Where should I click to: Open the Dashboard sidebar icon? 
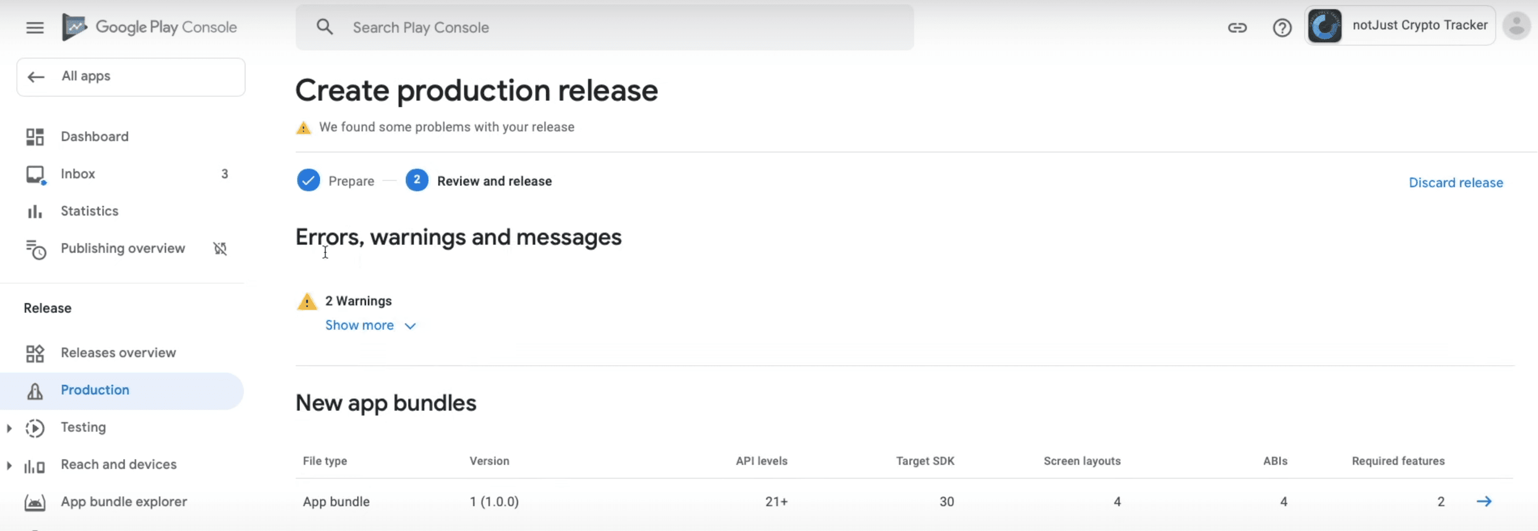[35, 136]
